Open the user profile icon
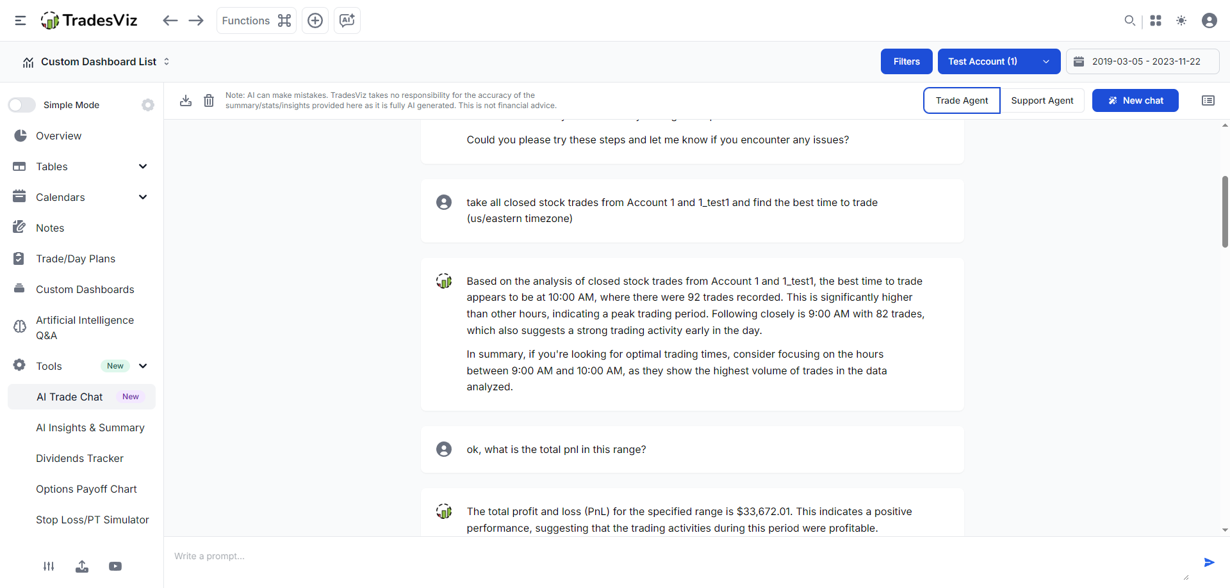The width and height of the screenshot is (1230, 588). (1209, 20)
